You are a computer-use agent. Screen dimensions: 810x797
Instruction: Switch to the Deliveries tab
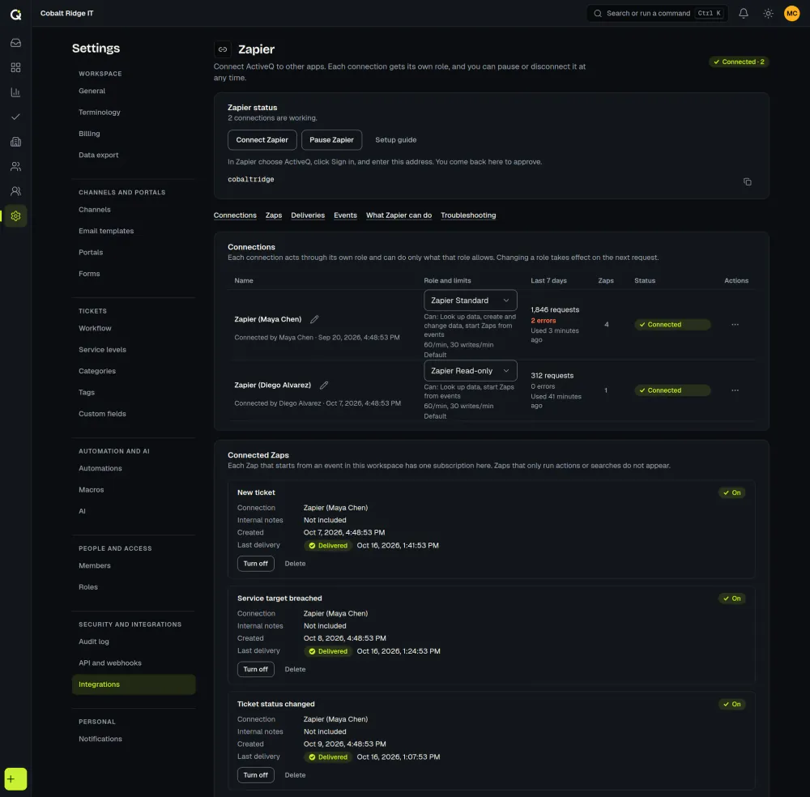(x=308, y=215)
